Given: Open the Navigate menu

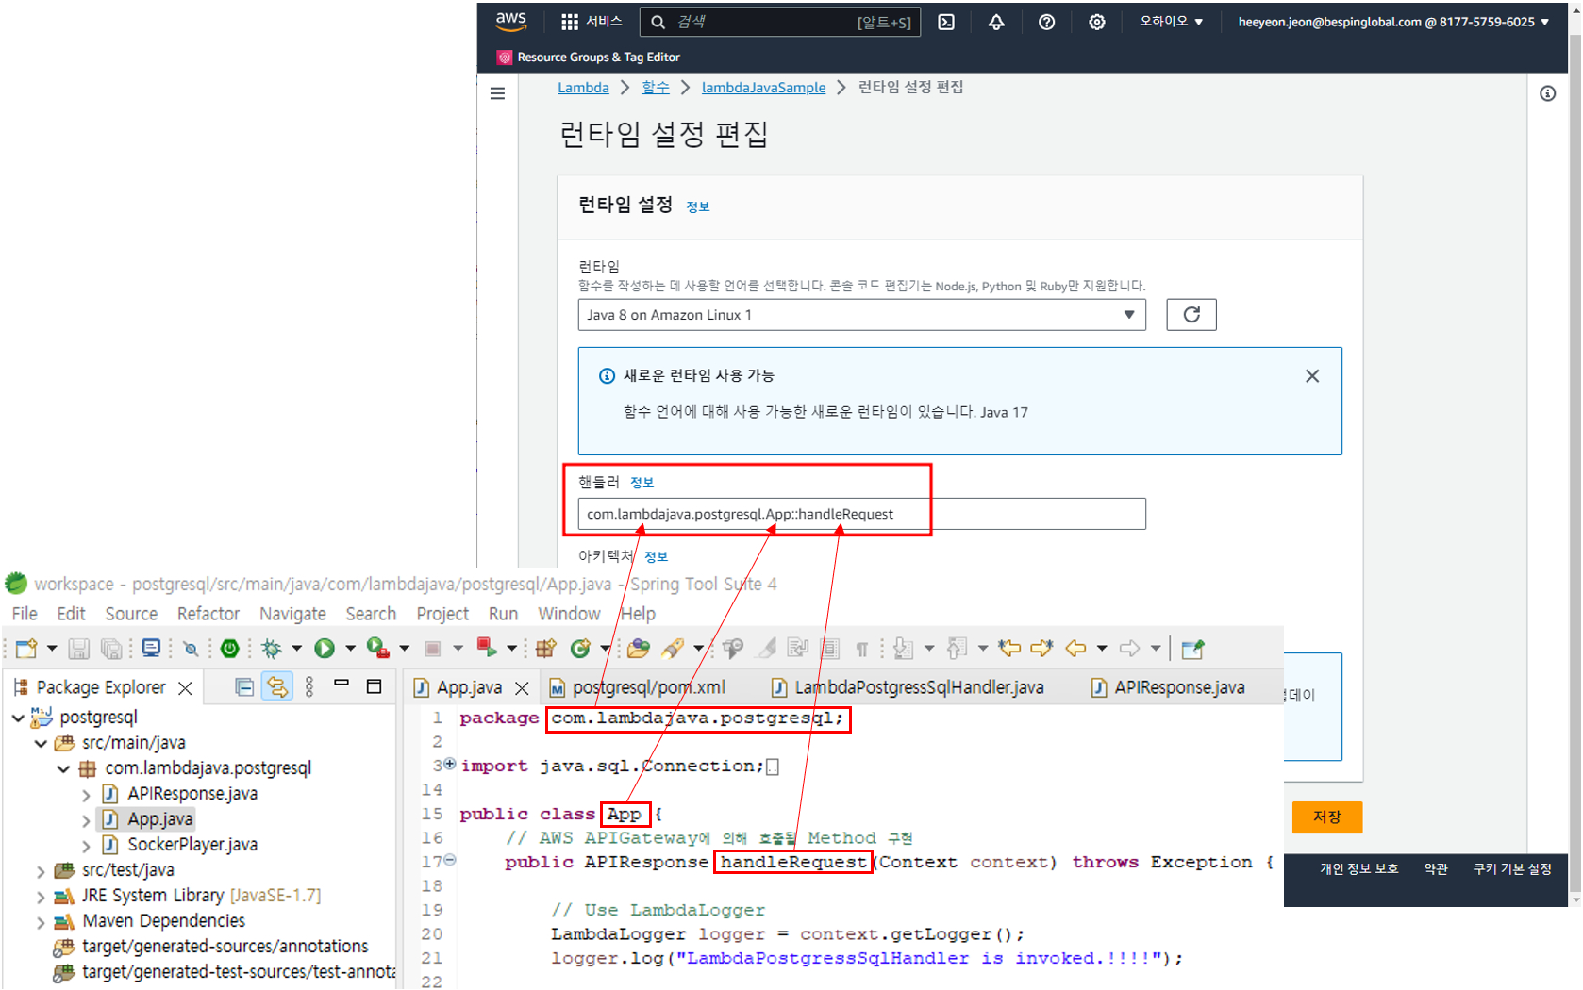Looking at the screenshot, I should (292, 614).
